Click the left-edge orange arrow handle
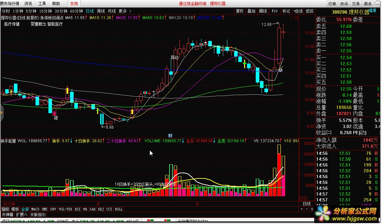Screen dimensions: 382x224 (2, 113)
